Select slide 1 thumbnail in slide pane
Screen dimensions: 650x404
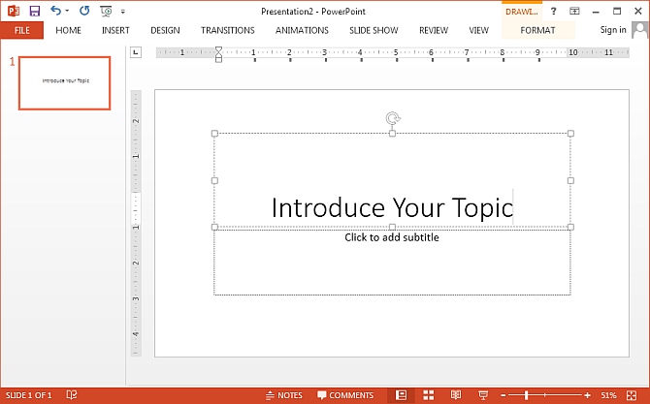point(65,83)
